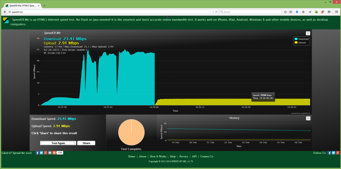Image resolution: width=341 pixels, height=169 pixels.
Task: Share via email icon in footer
Action: (50, 153)
